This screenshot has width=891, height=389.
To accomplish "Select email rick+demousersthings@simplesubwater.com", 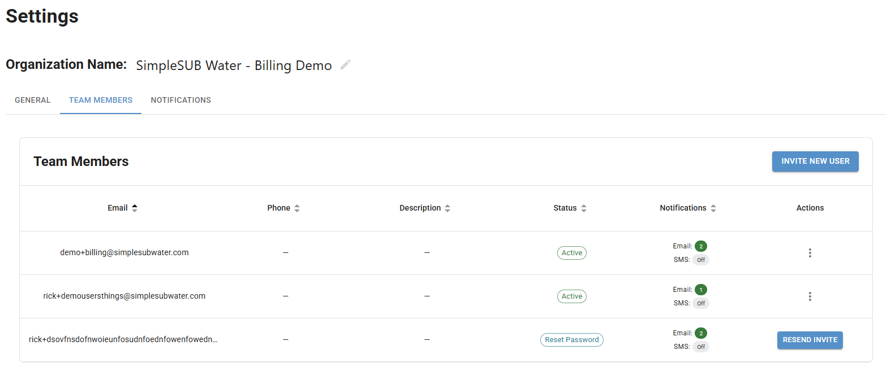I will pyautogui.click(x=124, y=296).
